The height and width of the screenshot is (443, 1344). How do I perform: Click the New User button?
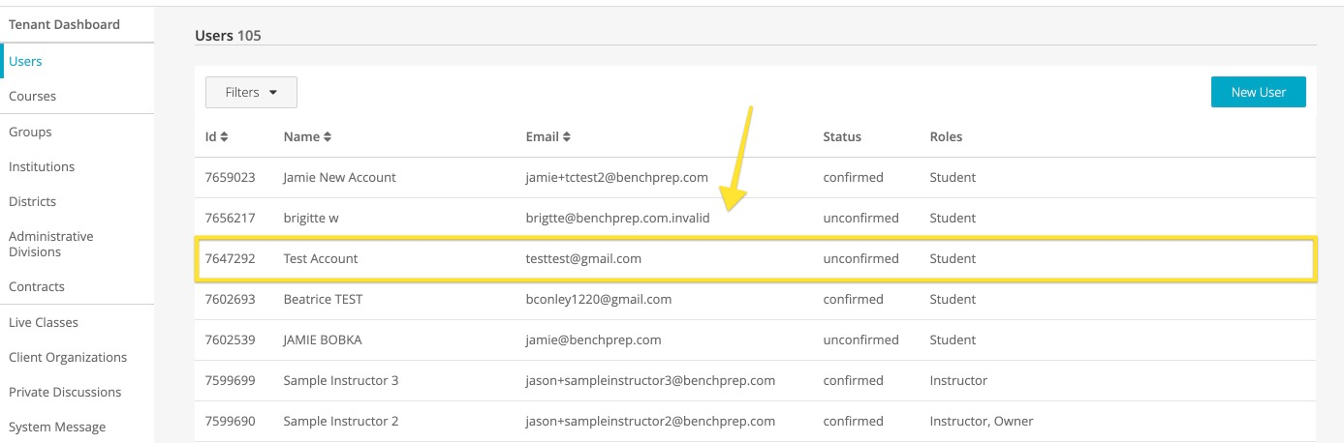click(1258, 92)
